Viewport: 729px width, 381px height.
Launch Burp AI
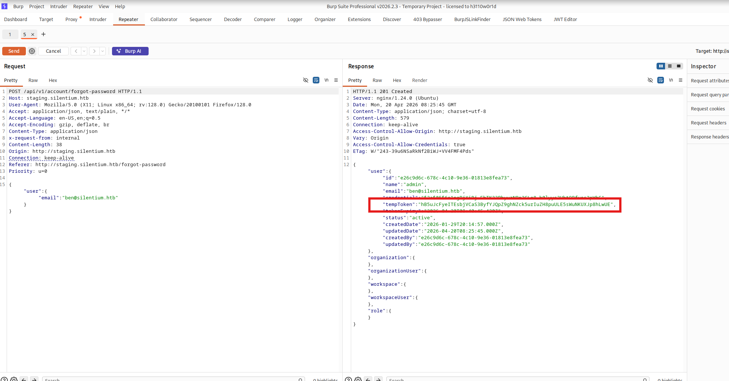click(x=130, y=51)
